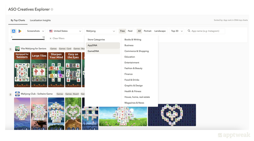Screen dimensions: 254x141
Task: Open the Localization Insights tab
Action: pos(40,20)
